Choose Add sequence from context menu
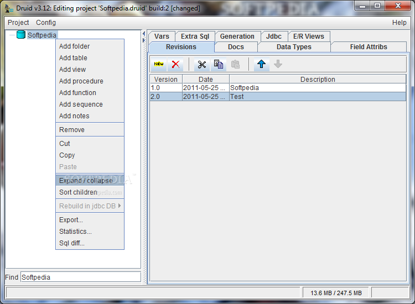 (90, 104)
